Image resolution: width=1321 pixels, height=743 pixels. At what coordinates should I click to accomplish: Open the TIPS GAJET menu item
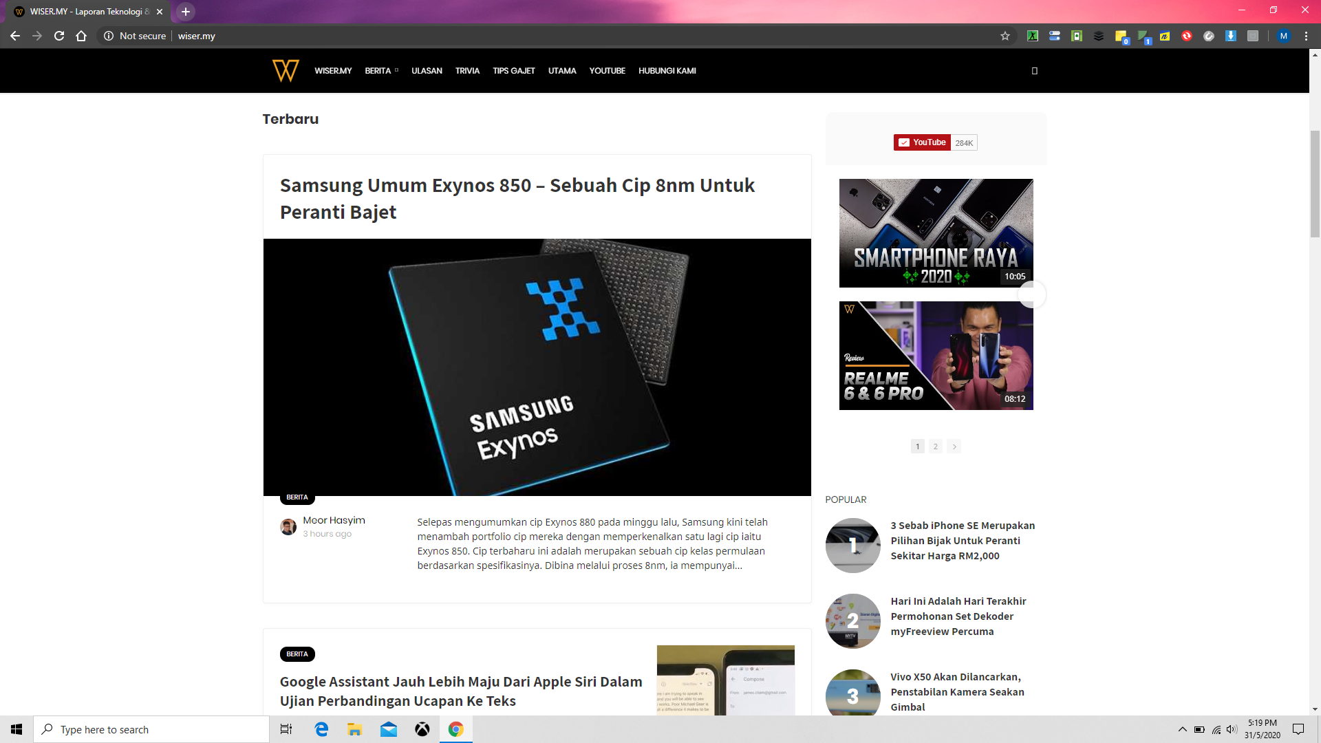coord(513,71)
